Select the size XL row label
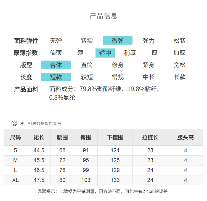Screen dimensions: 207x201 pyautogui.click(x=15, y=180)
